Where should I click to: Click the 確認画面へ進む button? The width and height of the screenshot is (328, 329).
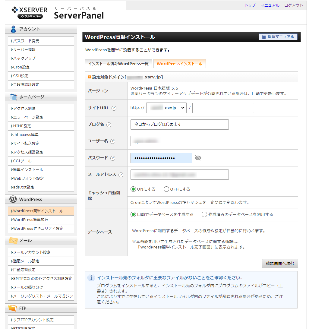(x=280, y=264)
